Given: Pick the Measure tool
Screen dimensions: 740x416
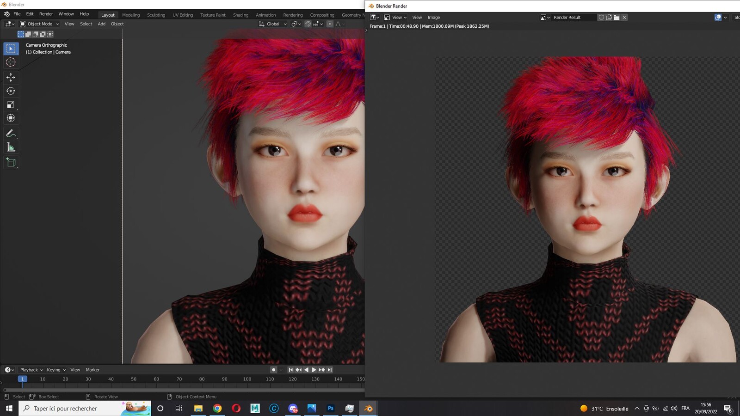Looking at the screenshot, I should [x=11, y=147].
